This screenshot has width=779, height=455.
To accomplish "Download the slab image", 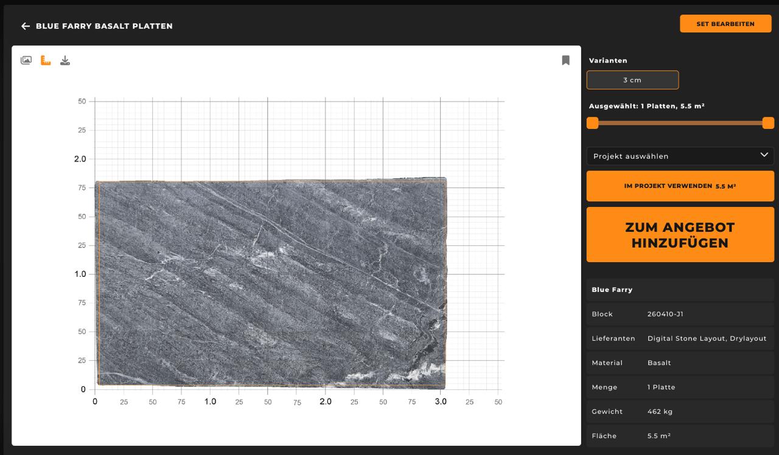I will point(65,60).
